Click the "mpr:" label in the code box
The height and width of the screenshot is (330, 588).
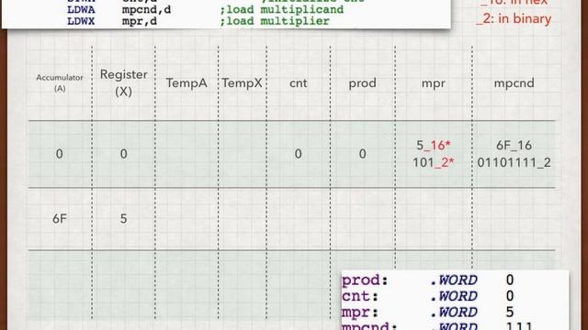tap(360, 312)
